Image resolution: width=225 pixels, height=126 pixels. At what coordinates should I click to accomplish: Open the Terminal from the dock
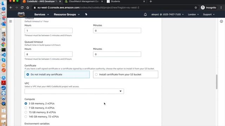pyautogui.click(x=4, y=50)
